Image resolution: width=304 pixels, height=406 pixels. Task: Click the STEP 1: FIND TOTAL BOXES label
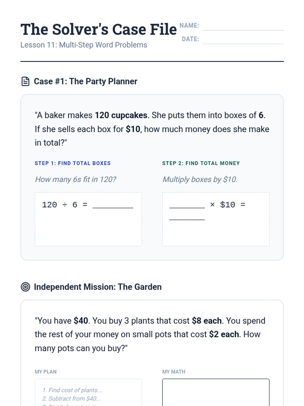coord(73,163)
